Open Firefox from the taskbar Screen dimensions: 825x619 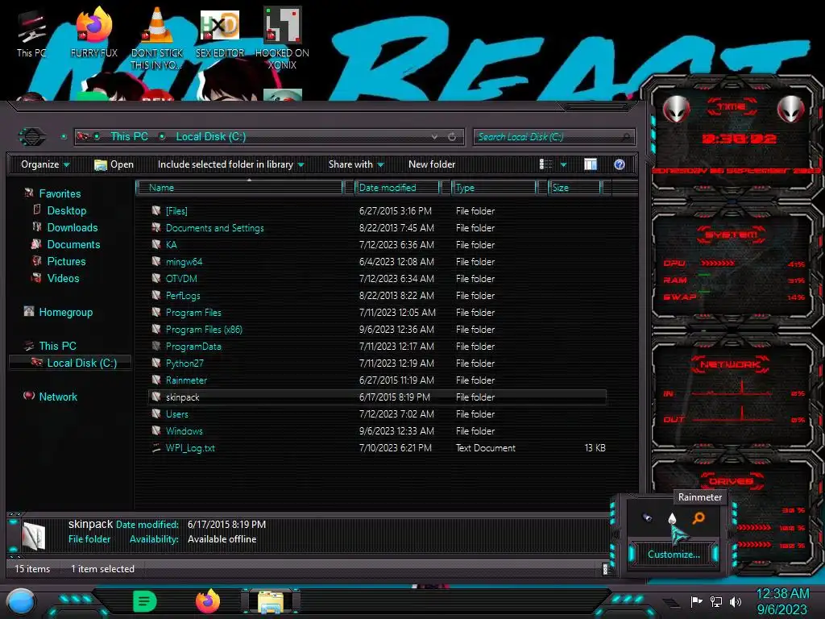tap(208, 601)
